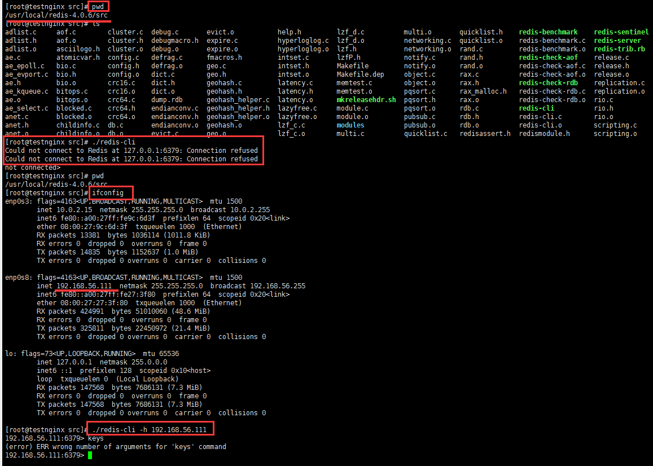Click the lzfP.h file name
The height and width of the screenshot is (466, 653).
pyautogui.click(x=349, y=58)
